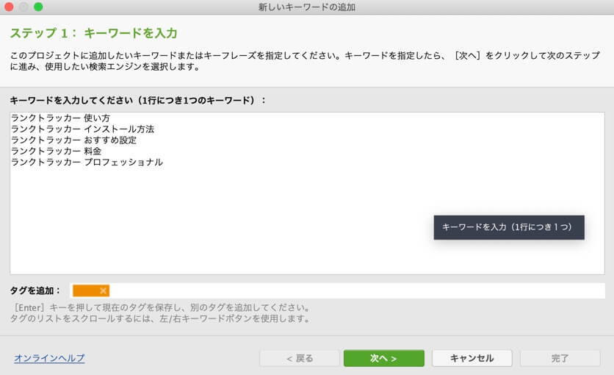The image size is (614, 375).
Task: Click the line ランクトラッカー 使い方
Action: tap(60, 118)
